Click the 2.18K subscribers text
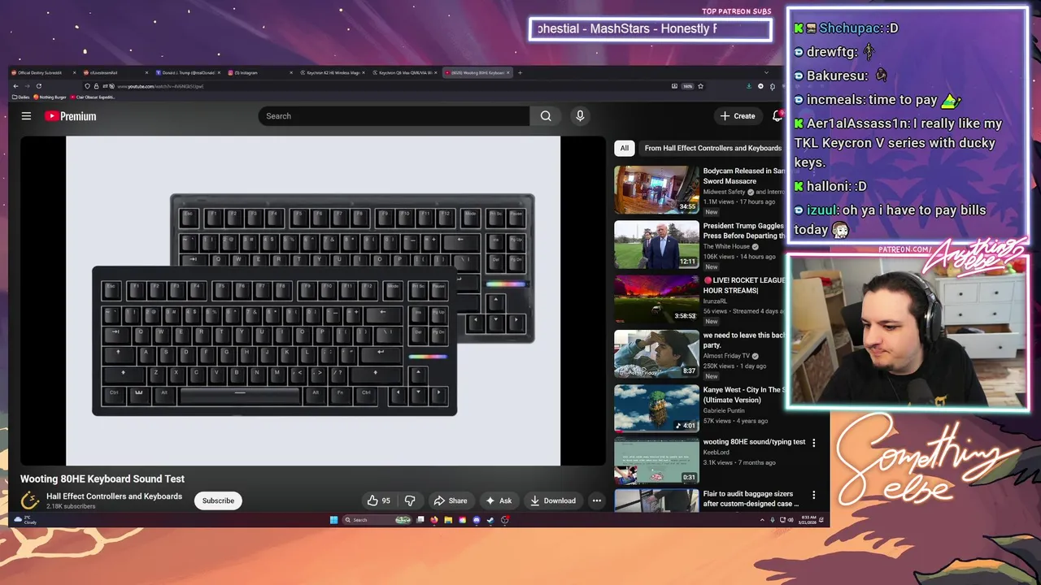The height and width of the screenshot is (585, 1041). coord(71,506)
